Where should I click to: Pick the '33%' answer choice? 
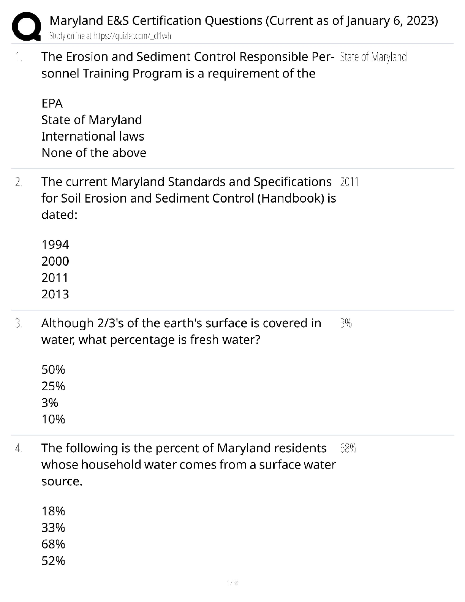click(x=53, y=528)
